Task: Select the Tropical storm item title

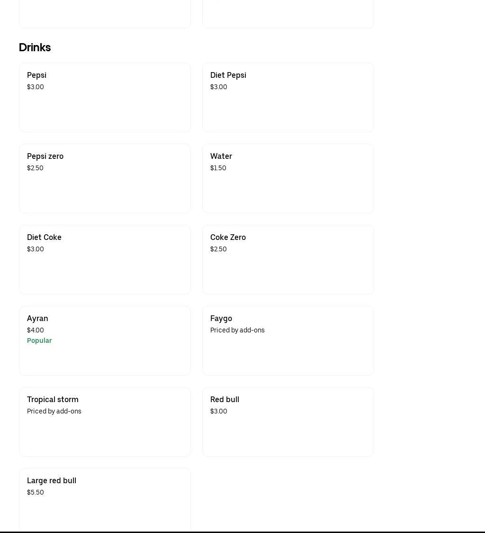Action: [53, 399]
